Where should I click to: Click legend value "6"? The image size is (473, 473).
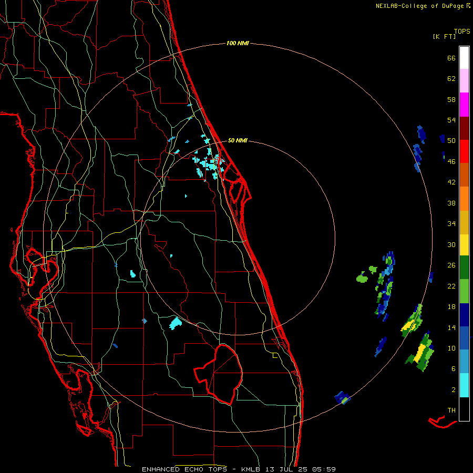tap(454, 369)
